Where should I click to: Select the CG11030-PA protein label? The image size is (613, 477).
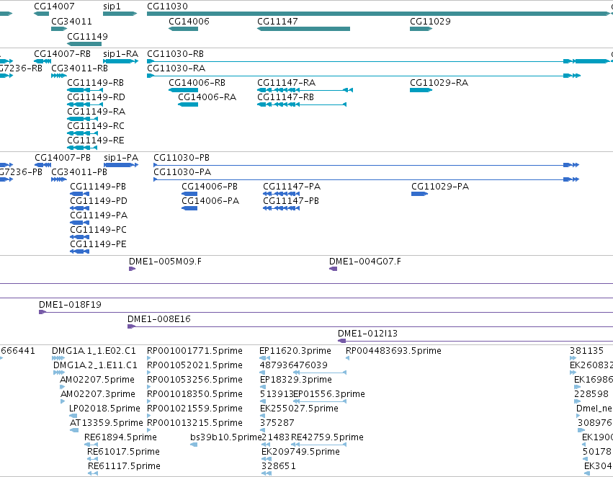coord(182,172)
